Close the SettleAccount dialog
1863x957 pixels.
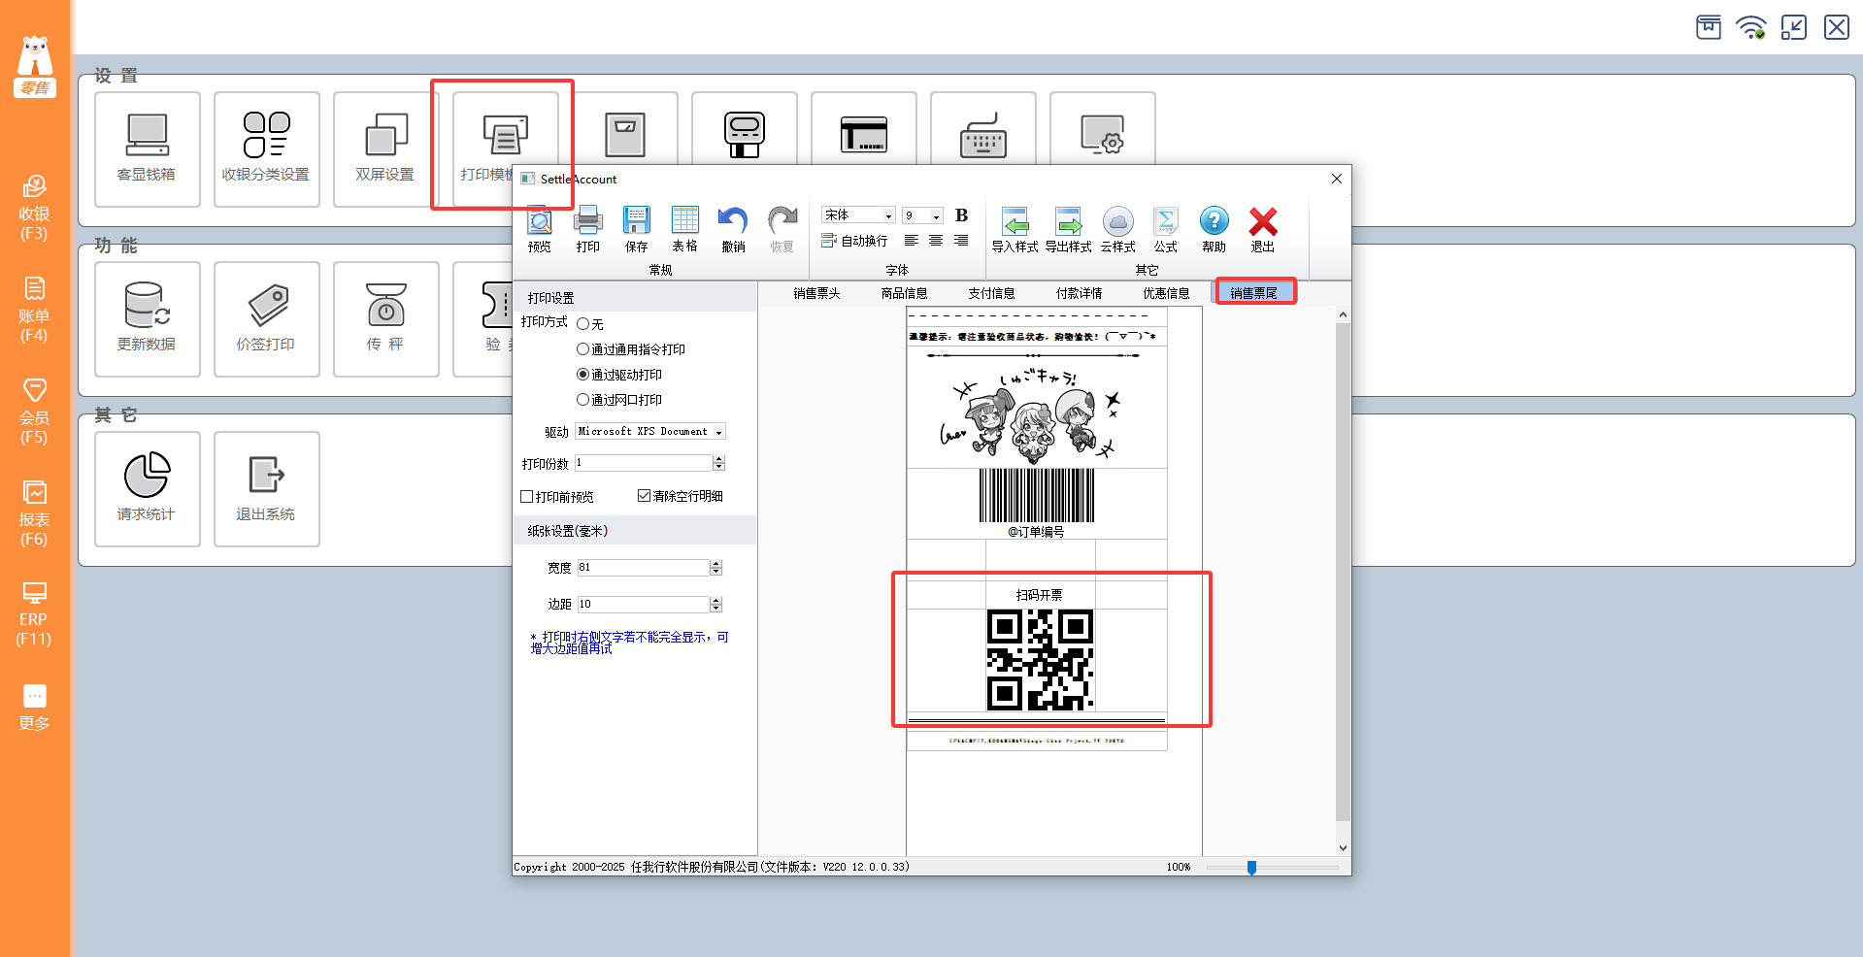pos(1337,179)
